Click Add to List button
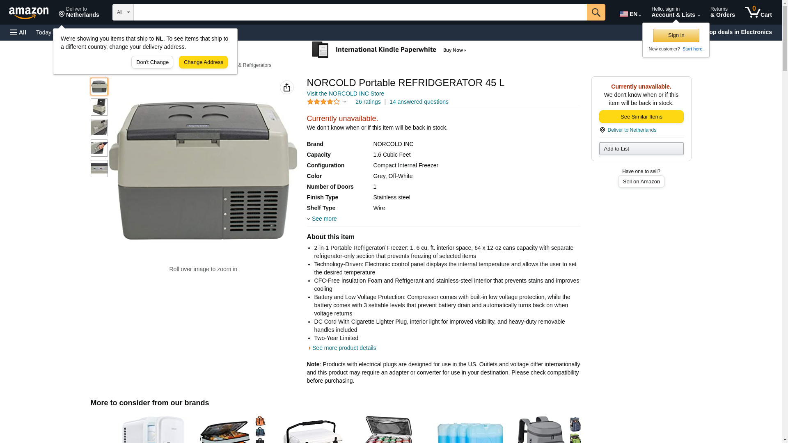 coord(641,148)
